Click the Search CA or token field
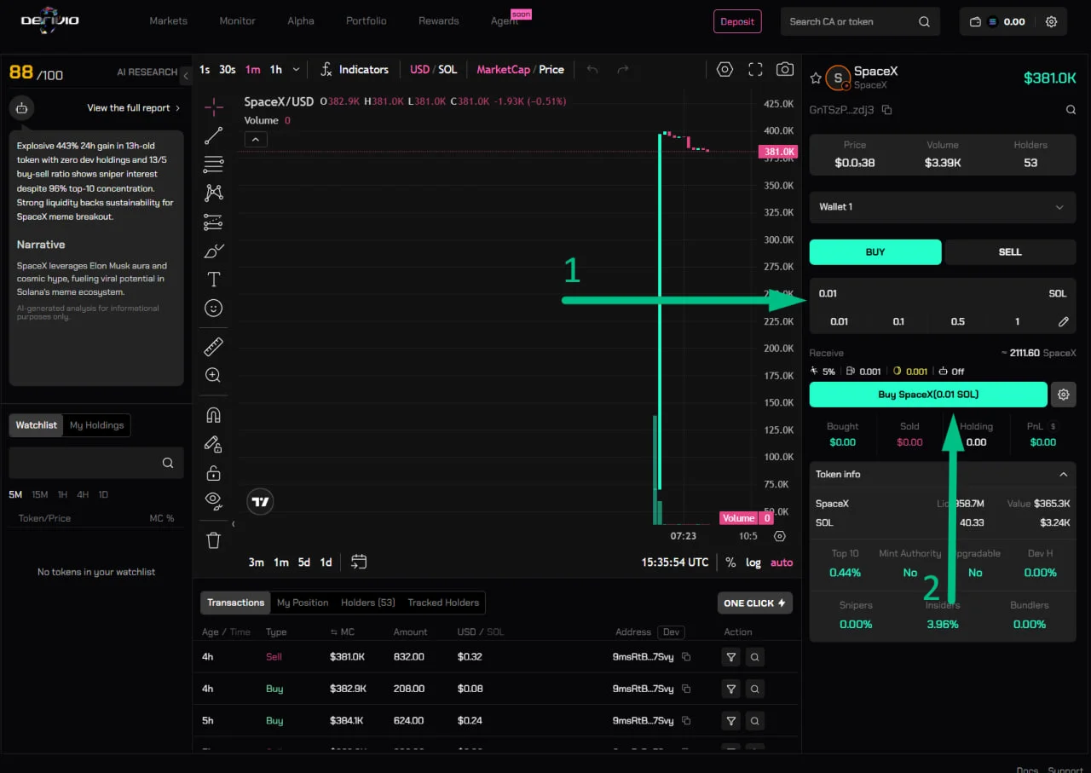Image resolution: width=1091 pixels, height=773 pixels. [x=860, y=22]
